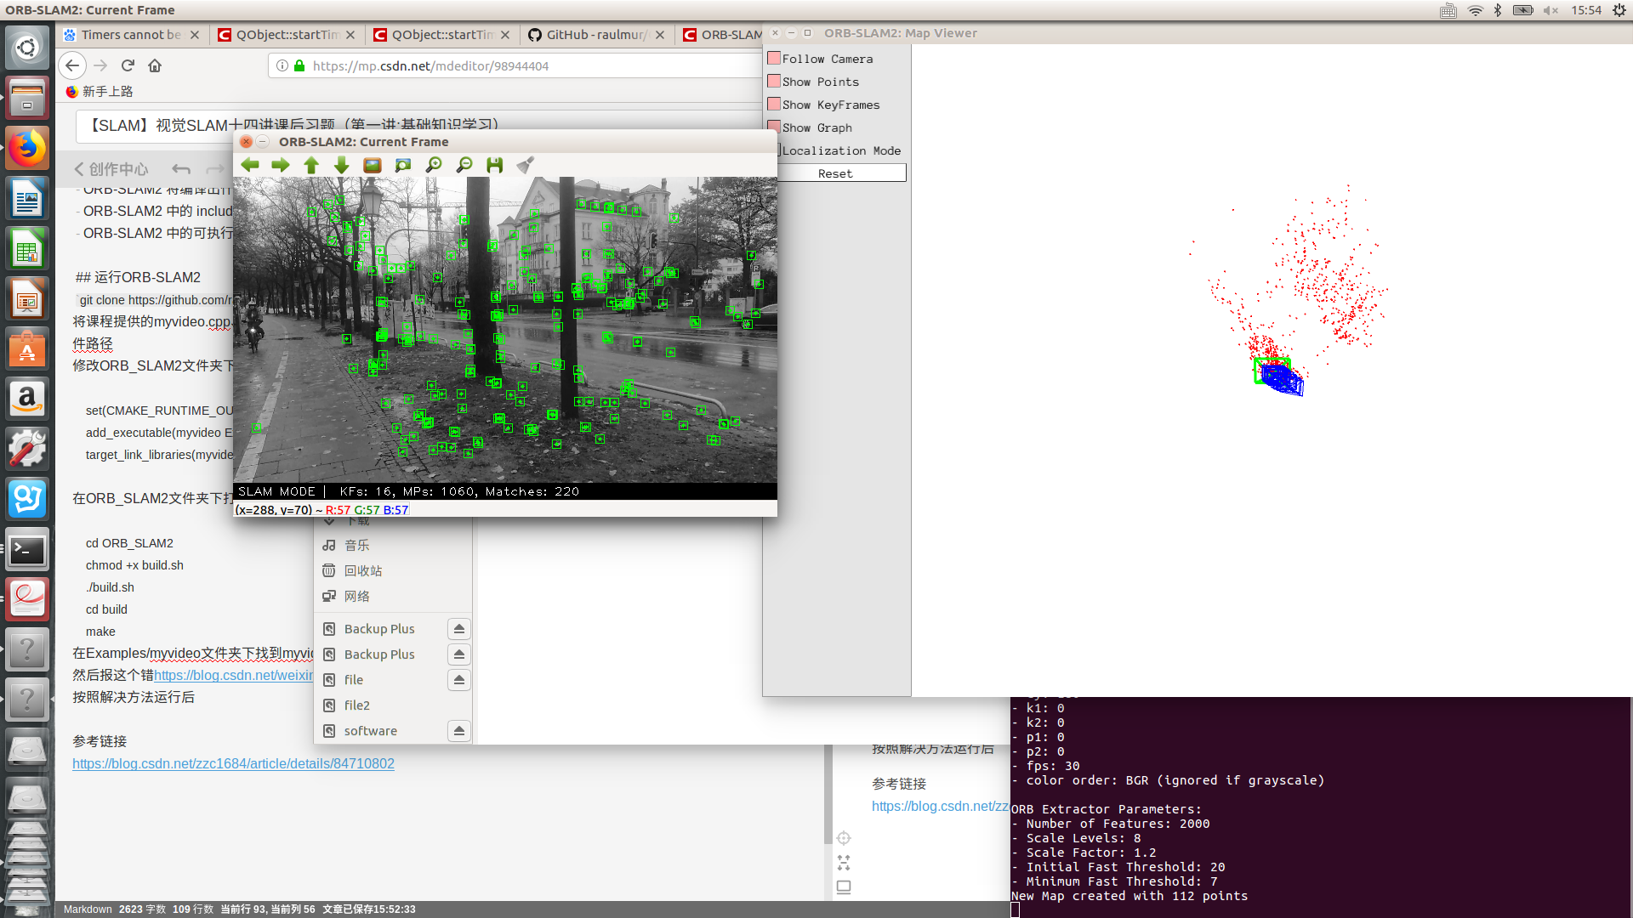
Task: Open LibreOffice Calc from dock
Action: (27, 249)
